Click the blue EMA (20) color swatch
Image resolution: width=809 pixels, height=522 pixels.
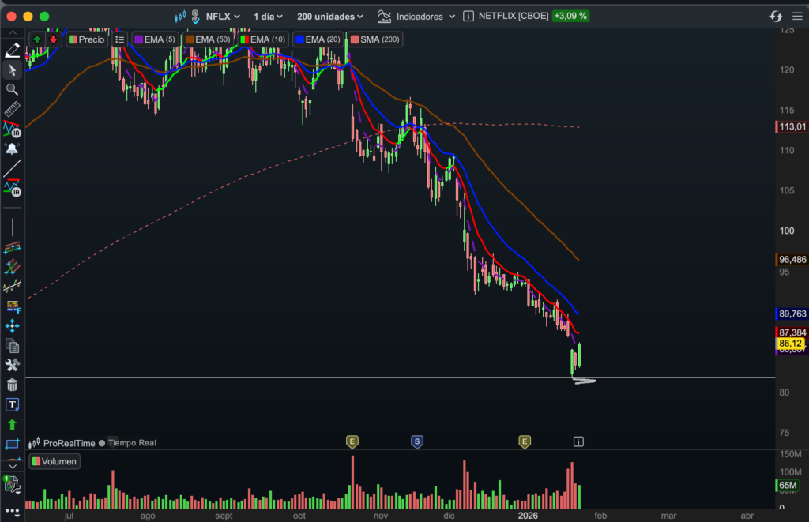(x=300, y=39)
